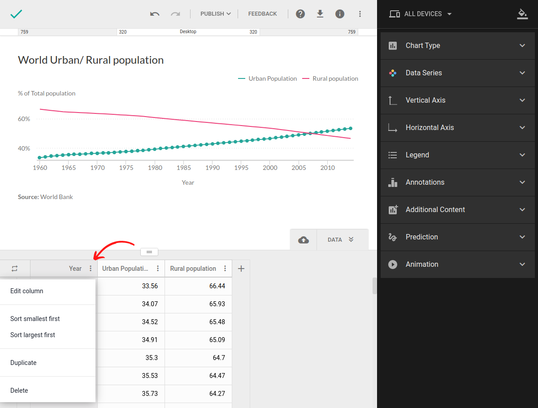
Task: Click the download icon in toolbar
Action: [320, 14]
